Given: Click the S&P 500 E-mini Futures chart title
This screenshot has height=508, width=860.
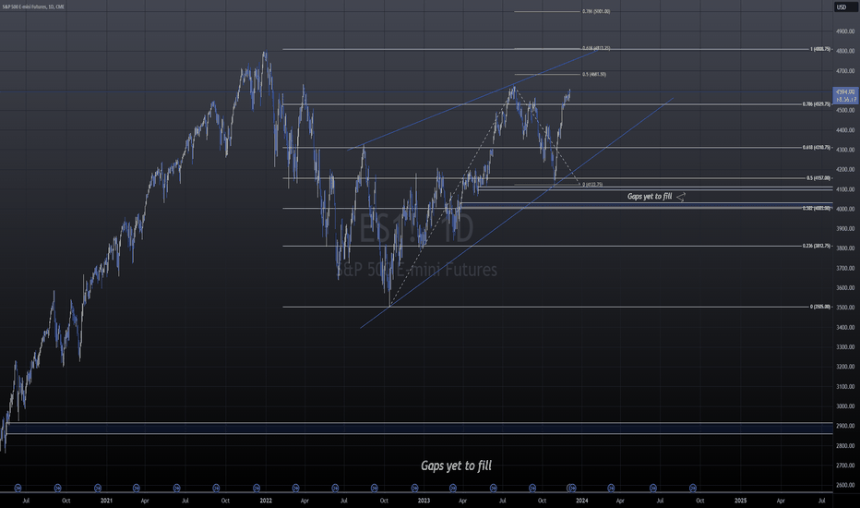Looking at the screenshot, I should click(33, 6).
